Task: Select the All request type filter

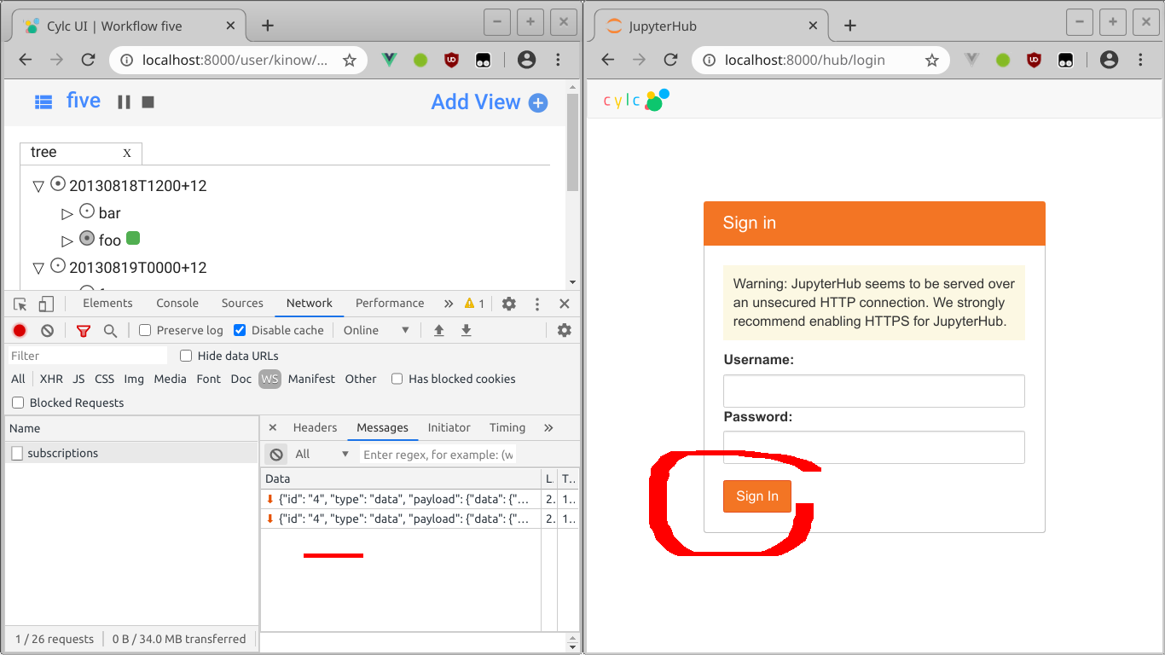Action: (18, 379)
